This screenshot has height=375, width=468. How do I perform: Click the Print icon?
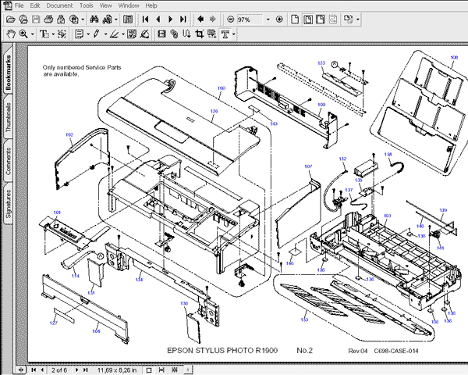coord(48,20)
